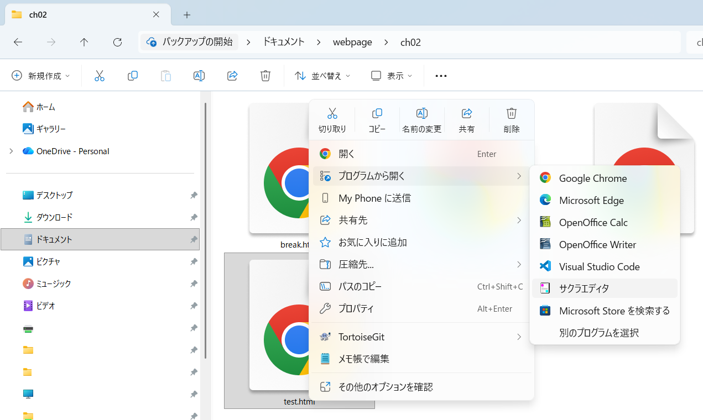The image size is (703, 420).
Task: Refresh the folder with the reload icon
Action: [x=117, y=42]
